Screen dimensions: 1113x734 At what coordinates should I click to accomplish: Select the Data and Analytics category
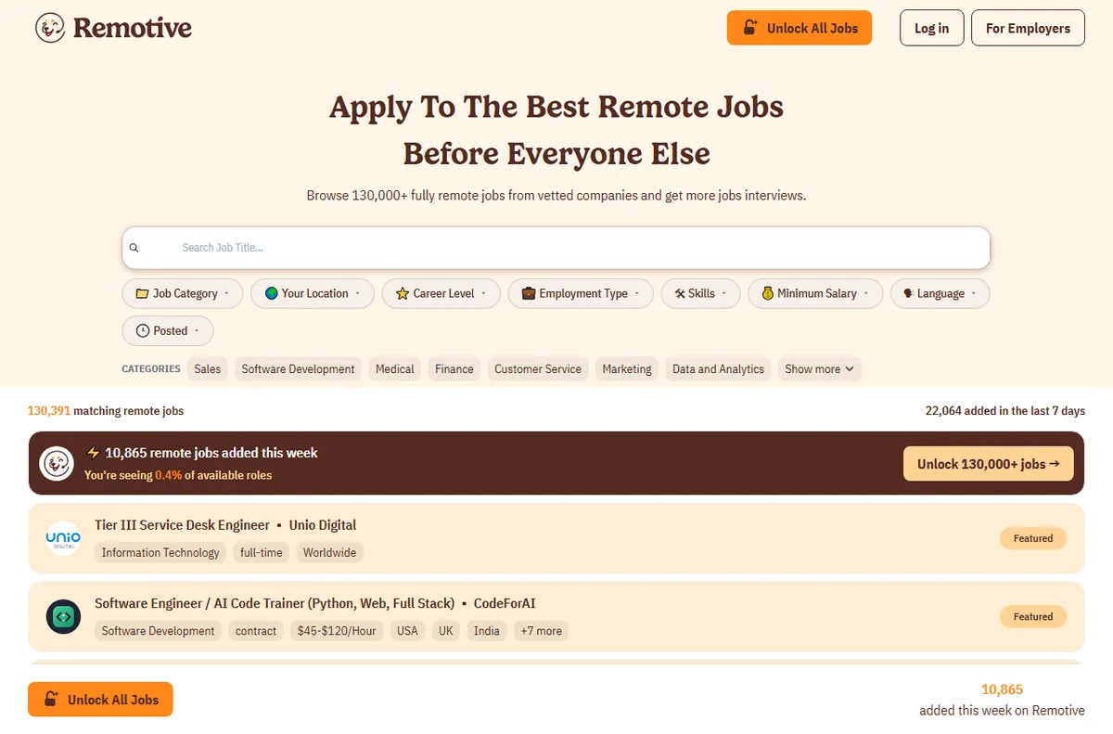click(718, 368)
